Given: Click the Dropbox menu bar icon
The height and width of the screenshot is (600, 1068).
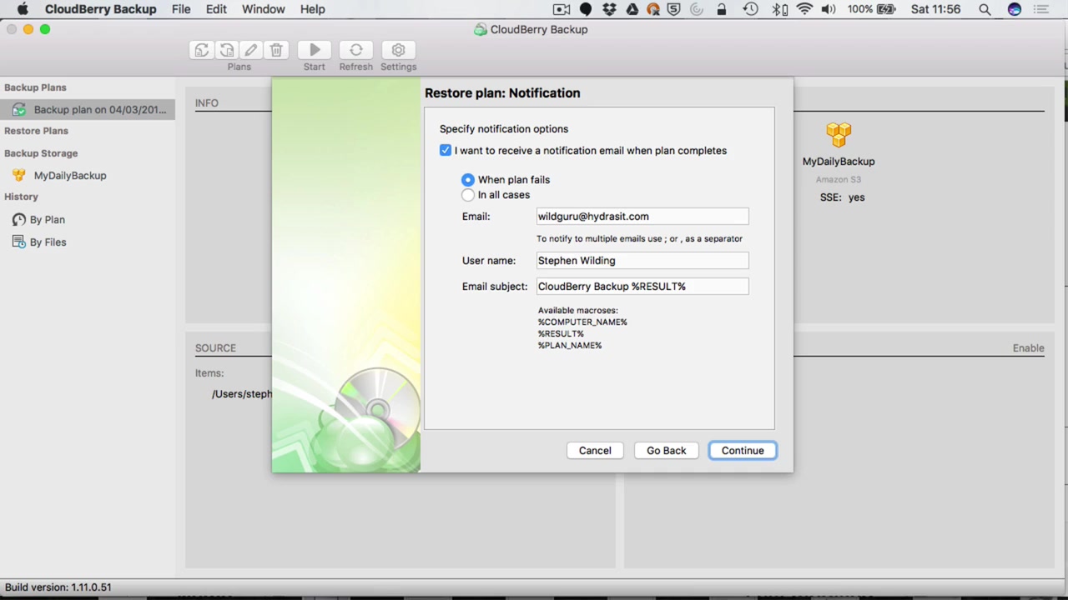Looking at the screenshot, I should (x=609, y=9).
